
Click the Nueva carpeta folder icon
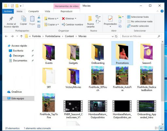(90, 19)
